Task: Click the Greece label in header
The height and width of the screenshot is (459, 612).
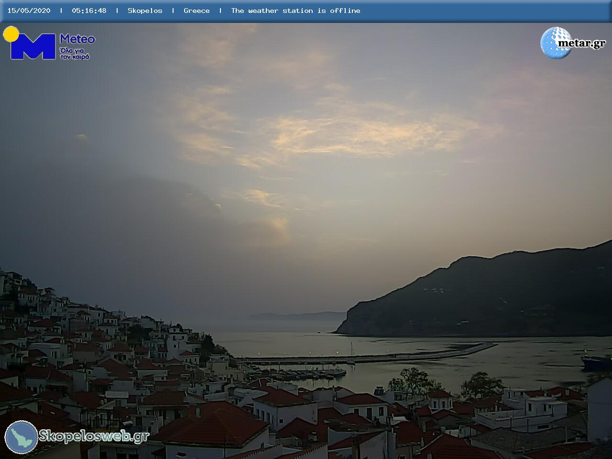Action: [x=197, y=11]
